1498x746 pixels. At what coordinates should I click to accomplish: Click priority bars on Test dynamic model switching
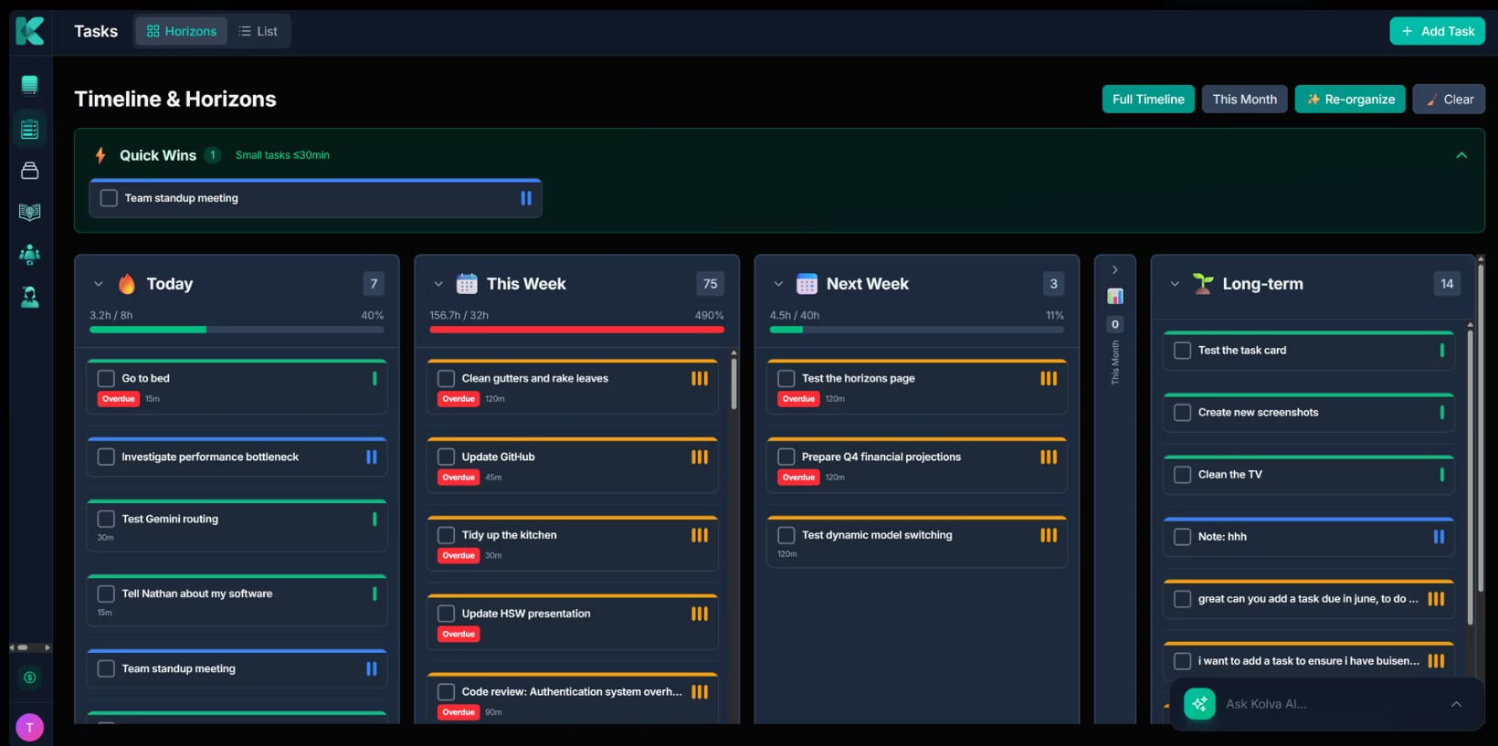click(1049, 536)
